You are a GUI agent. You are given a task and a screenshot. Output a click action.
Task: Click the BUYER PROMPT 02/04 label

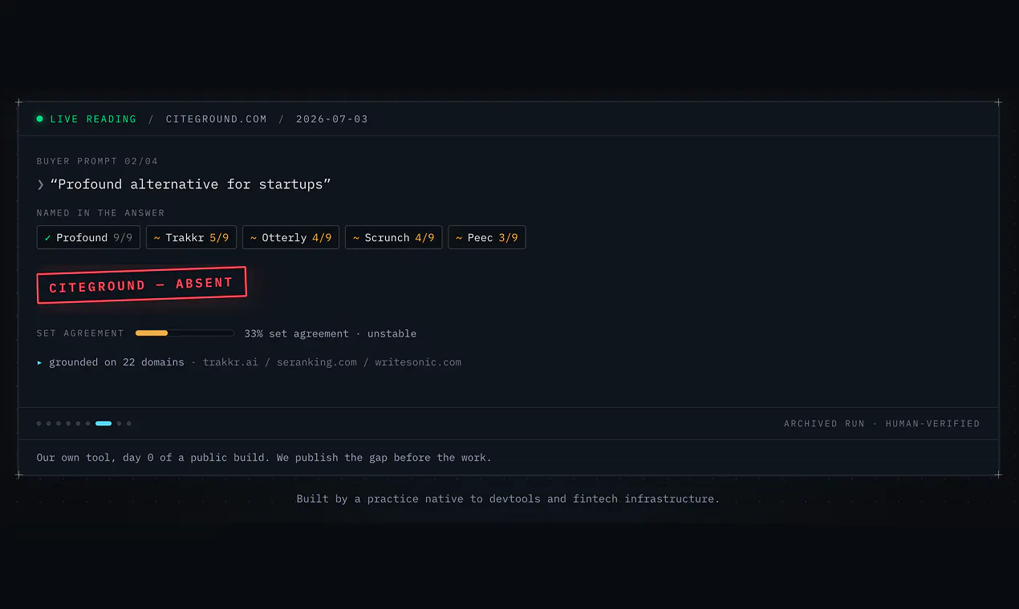(x=97, y=161)
